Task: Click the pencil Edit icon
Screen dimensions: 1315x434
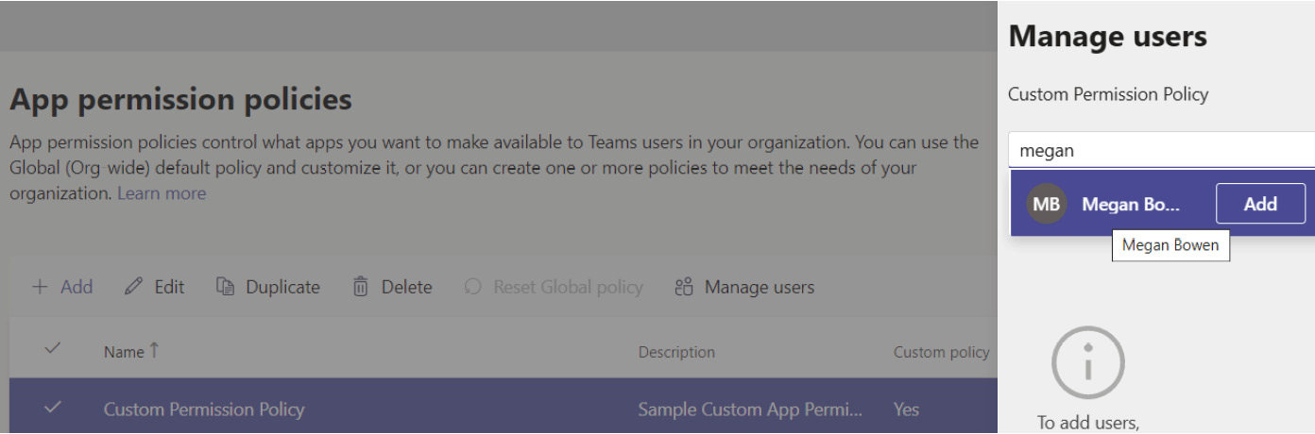Action: pos(134,287)
